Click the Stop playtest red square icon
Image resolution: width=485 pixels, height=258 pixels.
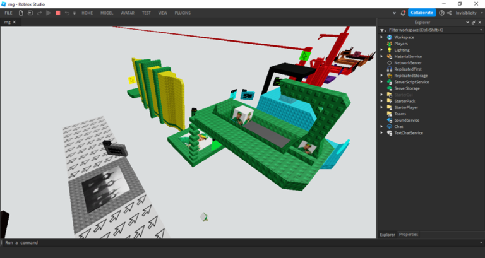58,13
